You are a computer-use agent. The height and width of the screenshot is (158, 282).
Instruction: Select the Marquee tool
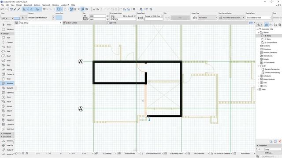click(7, 29)
